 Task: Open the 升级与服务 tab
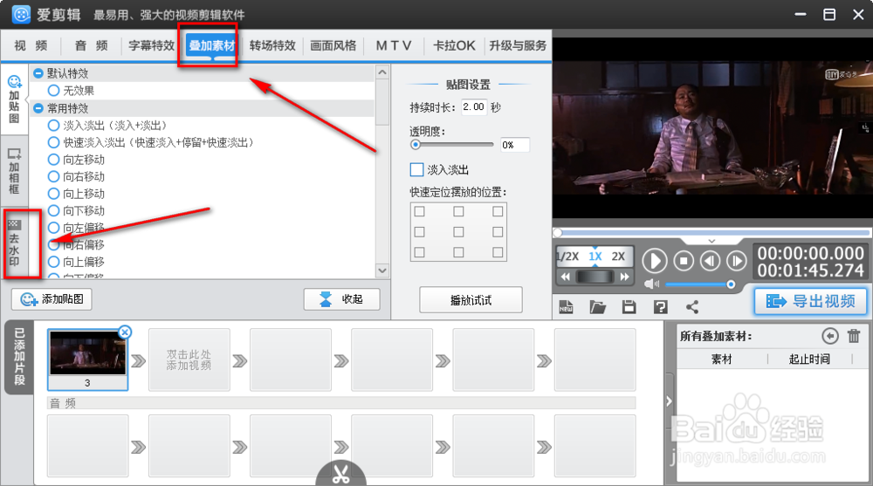click(518, 45)
